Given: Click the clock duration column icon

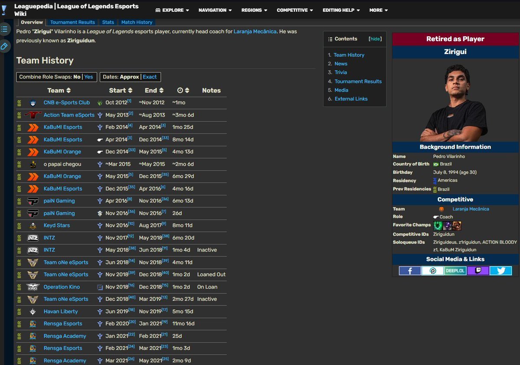Looking at the screenshot, I should [180, 91].
